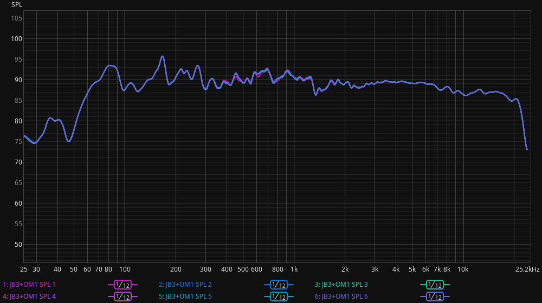Click the 25.2kHz frequency axis label

tap(527, 269)
